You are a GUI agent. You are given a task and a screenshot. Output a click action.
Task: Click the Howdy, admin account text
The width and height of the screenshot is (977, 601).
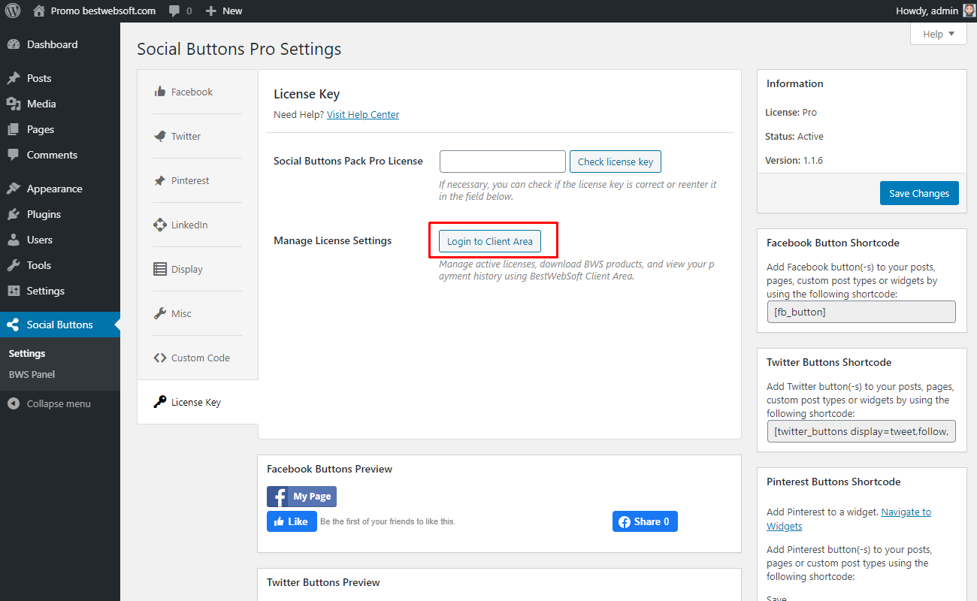click(927, 11)
